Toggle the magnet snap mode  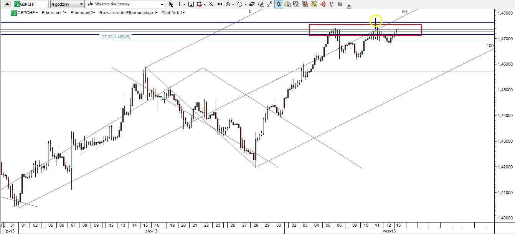[x=331, y=4]
